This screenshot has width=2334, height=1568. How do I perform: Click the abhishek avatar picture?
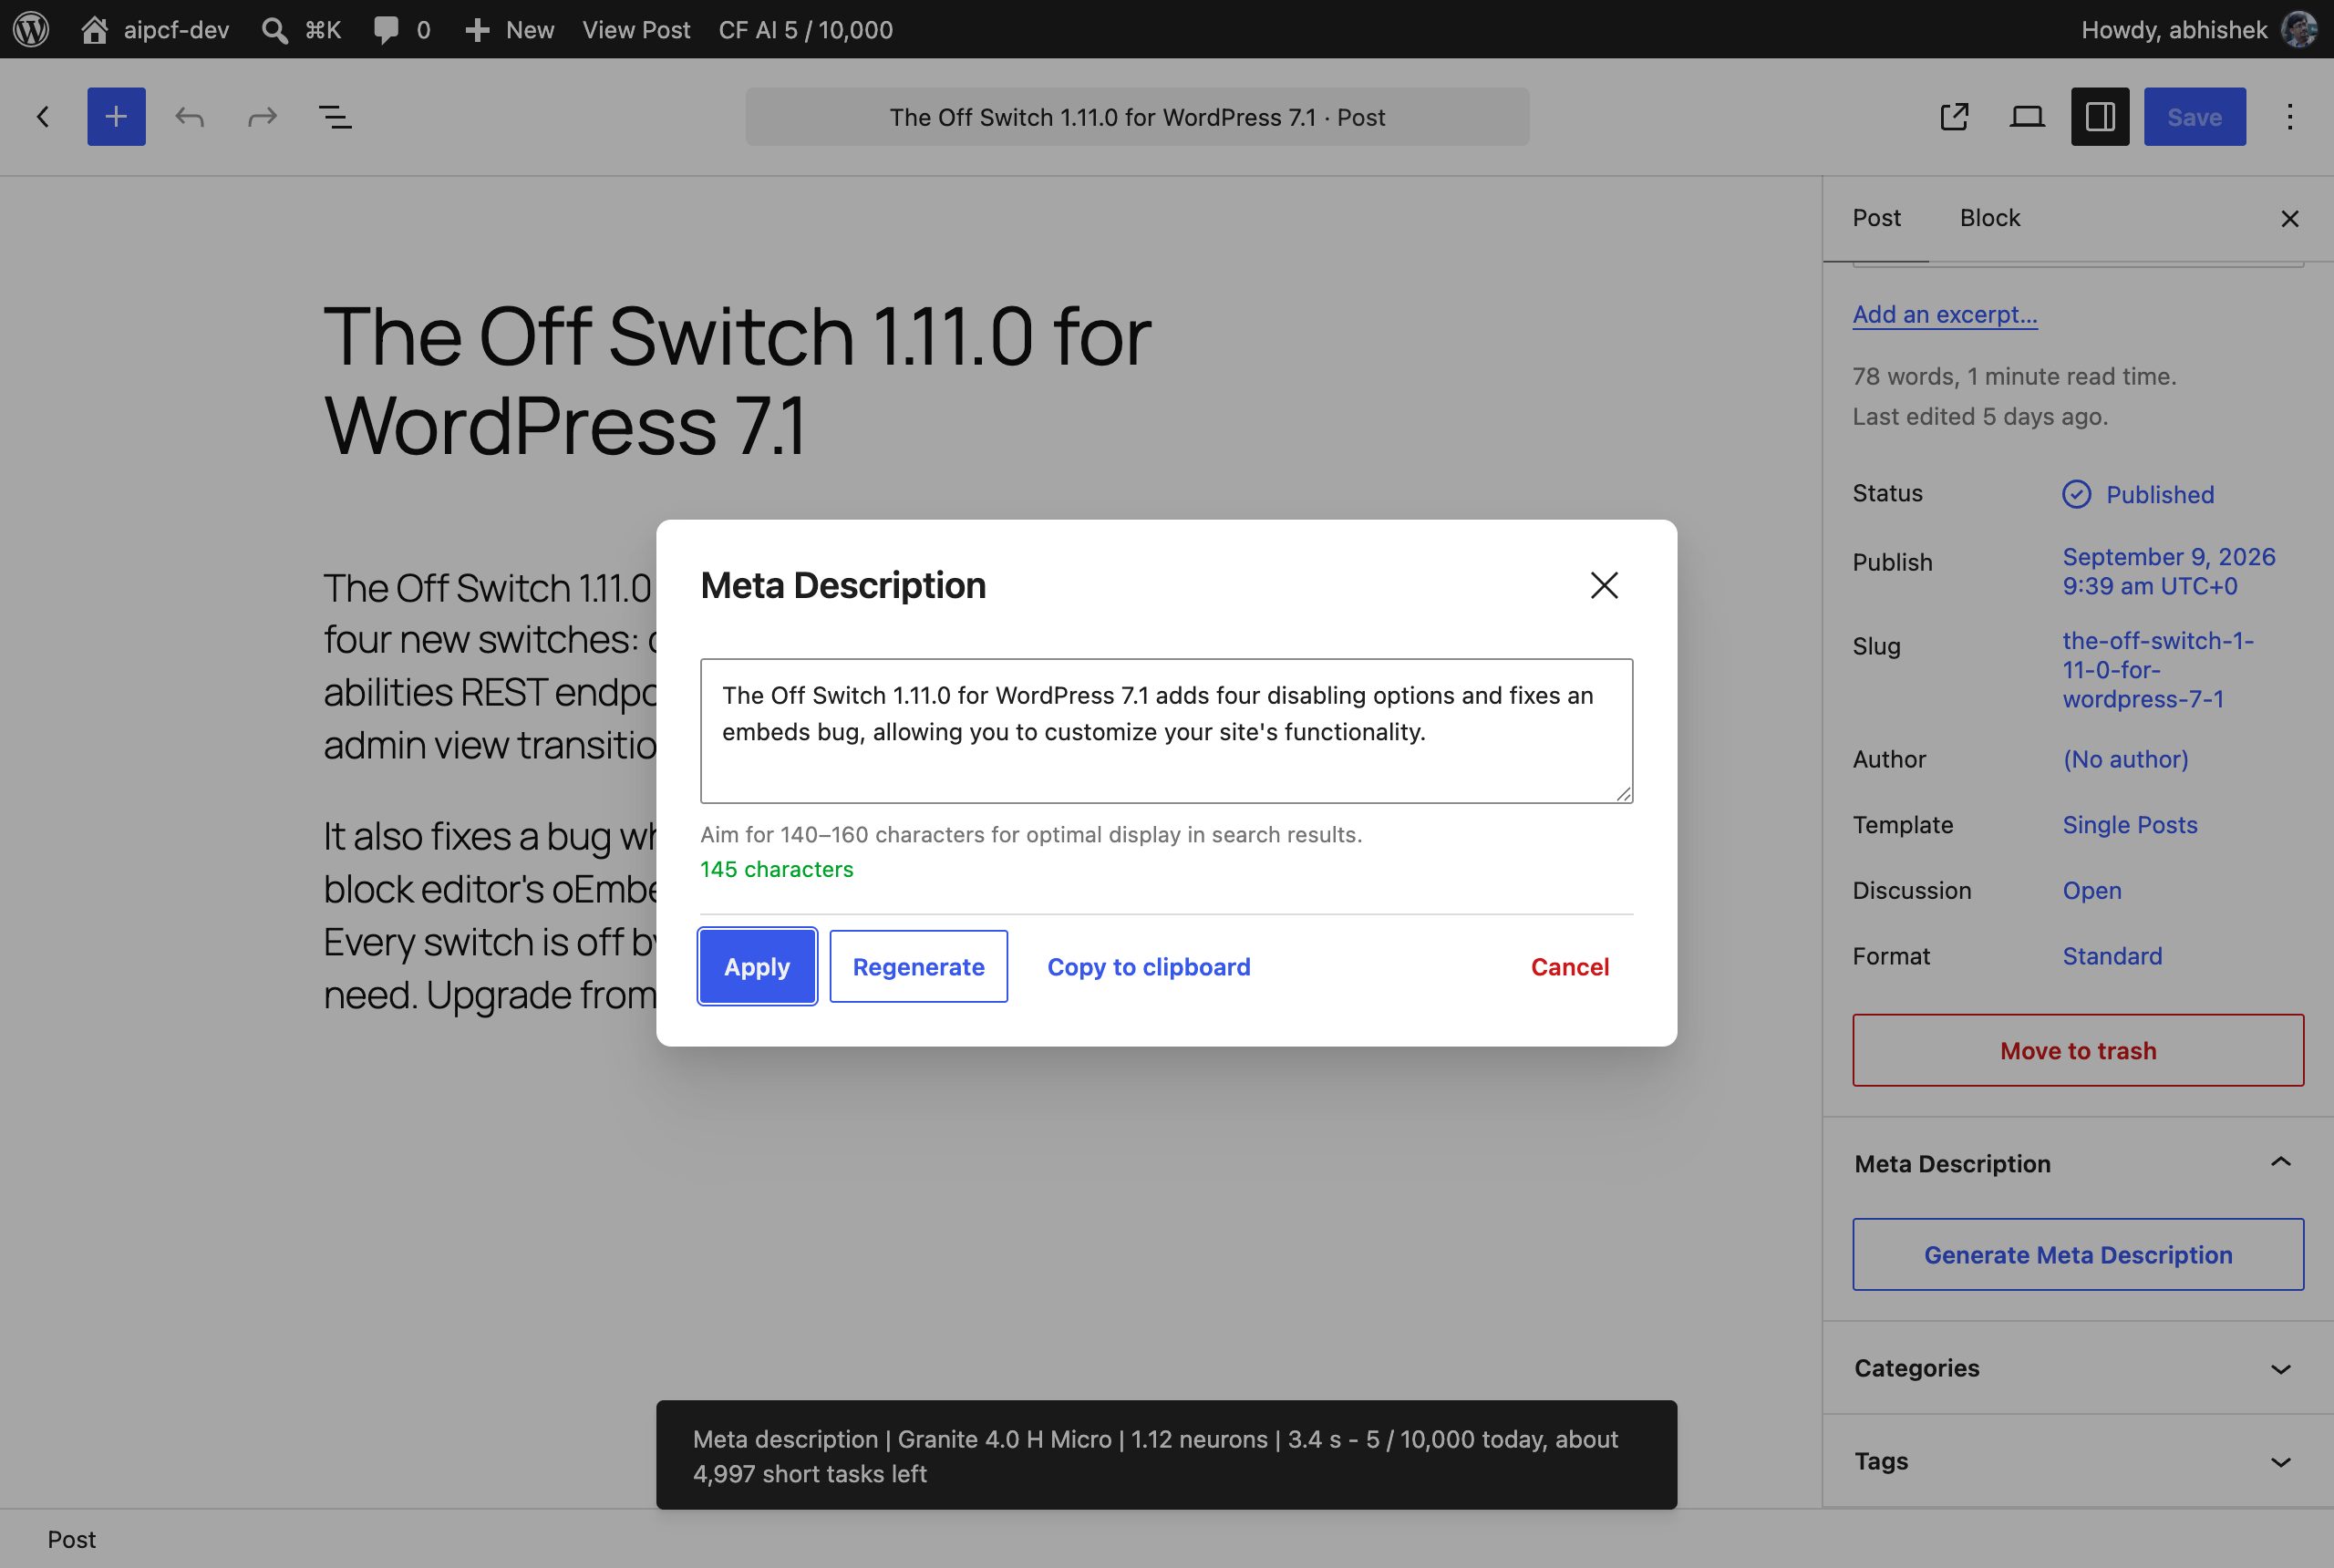(2299, 29)
